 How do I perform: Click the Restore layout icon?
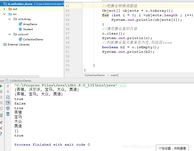click(1, 115)
